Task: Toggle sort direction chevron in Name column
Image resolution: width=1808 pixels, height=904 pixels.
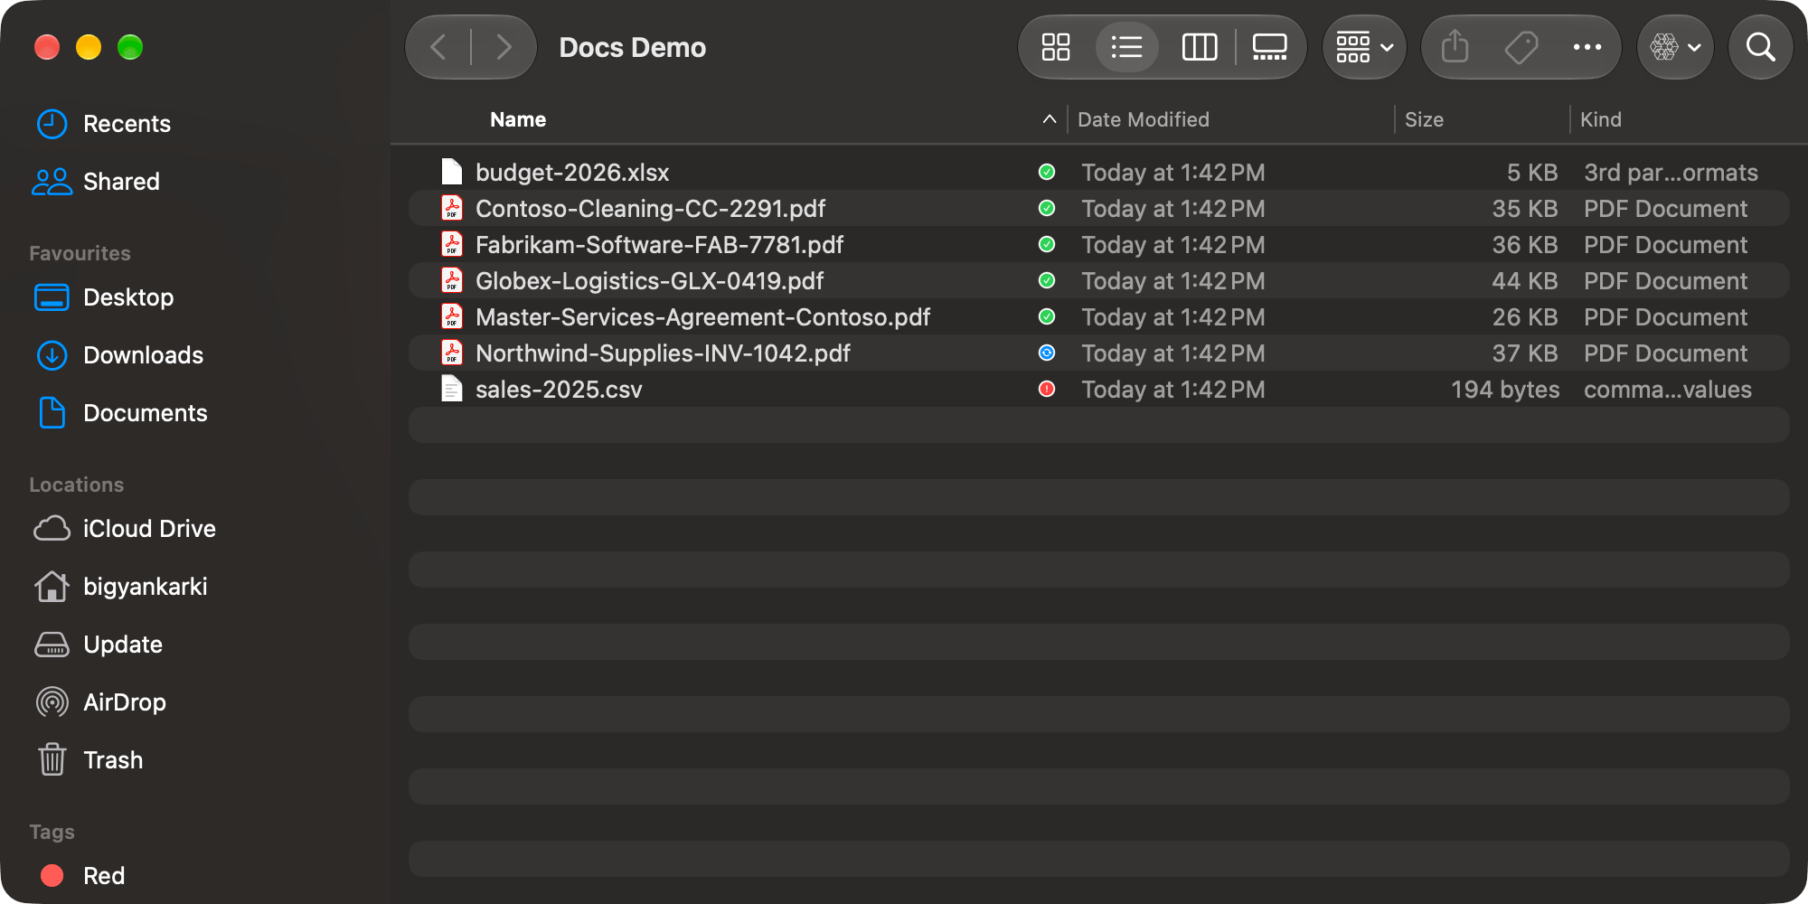Action: 1049,119
